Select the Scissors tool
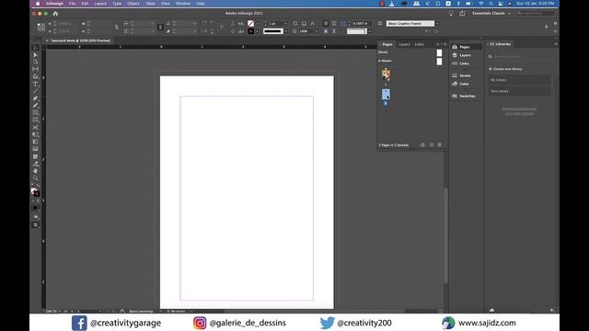The image size is (589, 331). (35, 127)
